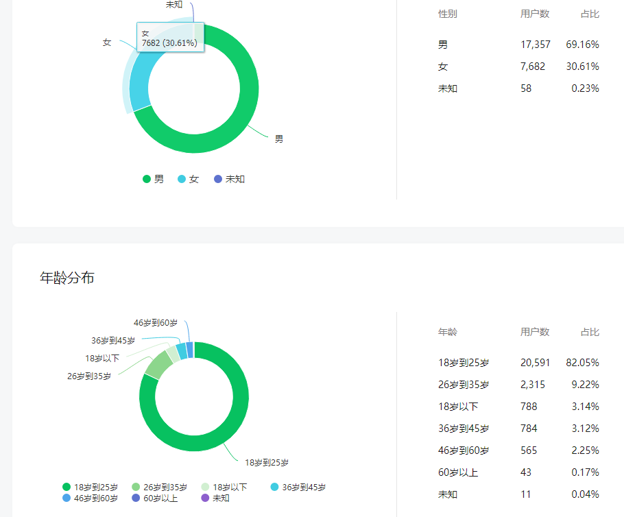Click the 男 callout label beside gender donut

coord(279,139)
